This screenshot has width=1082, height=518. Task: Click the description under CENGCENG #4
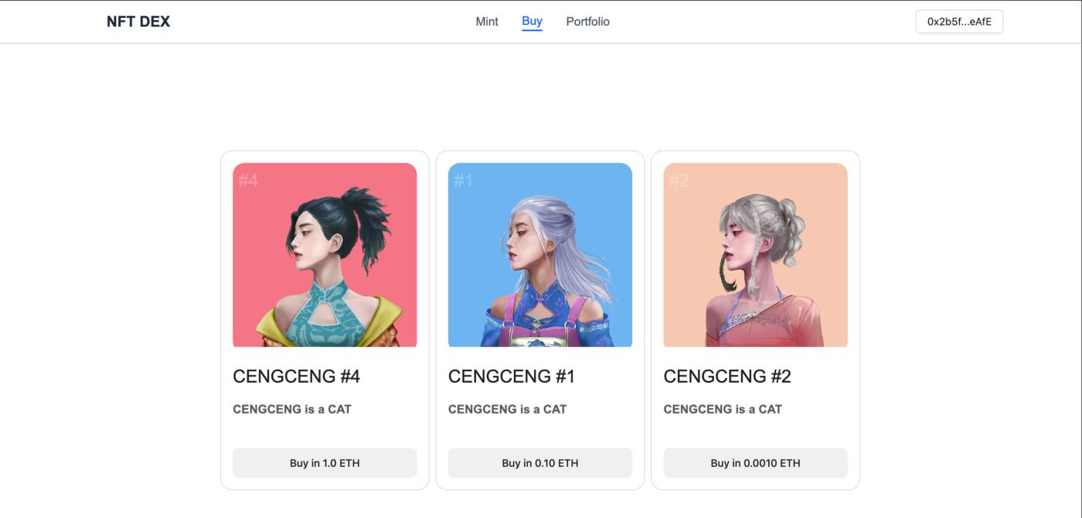tap(292, 409)
